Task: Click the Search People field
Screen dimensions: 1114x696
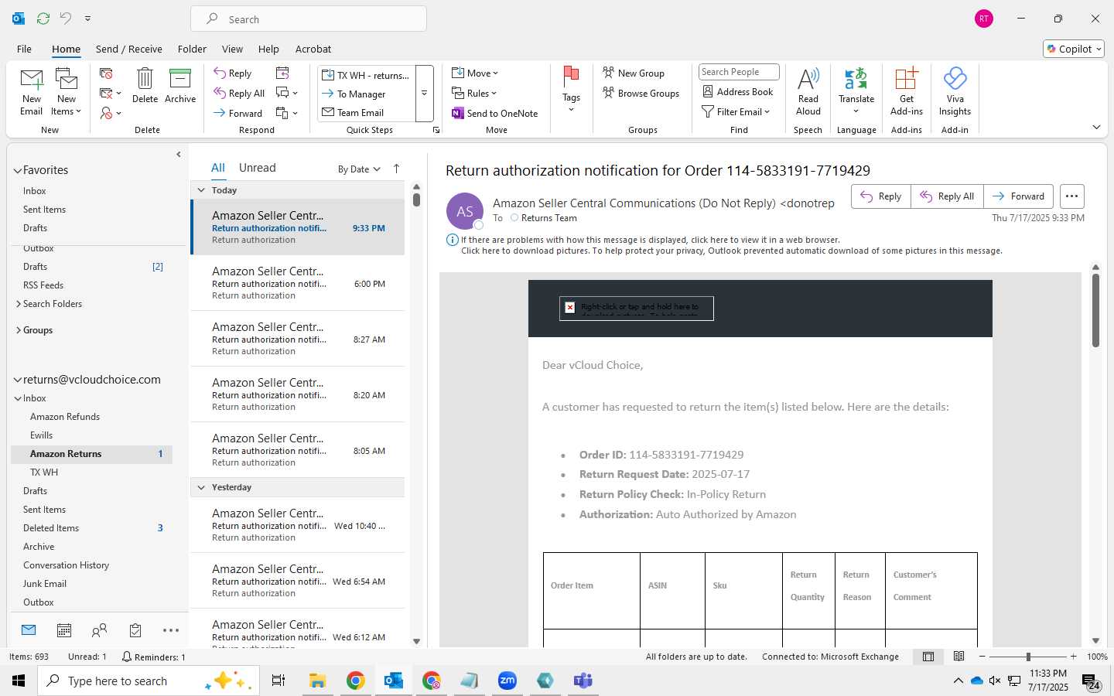Action: pos(739,72)
